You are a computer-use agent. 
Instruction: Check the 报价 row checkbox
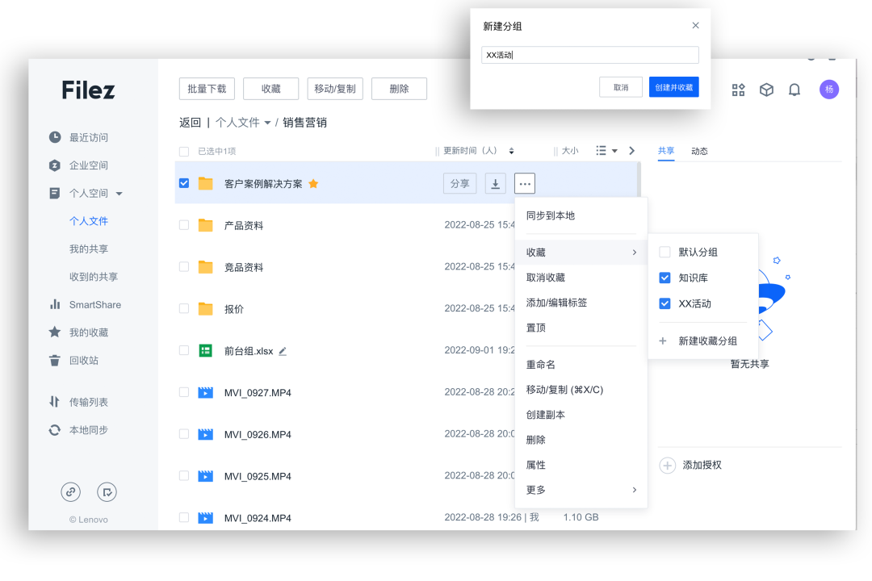[184, 308]
